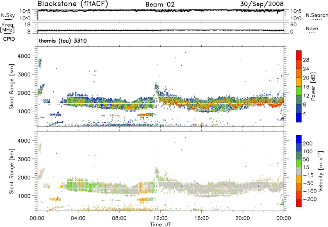Click the '08:00' time axis tick label
The image size is (328, 227).
[x=119, y=218]
